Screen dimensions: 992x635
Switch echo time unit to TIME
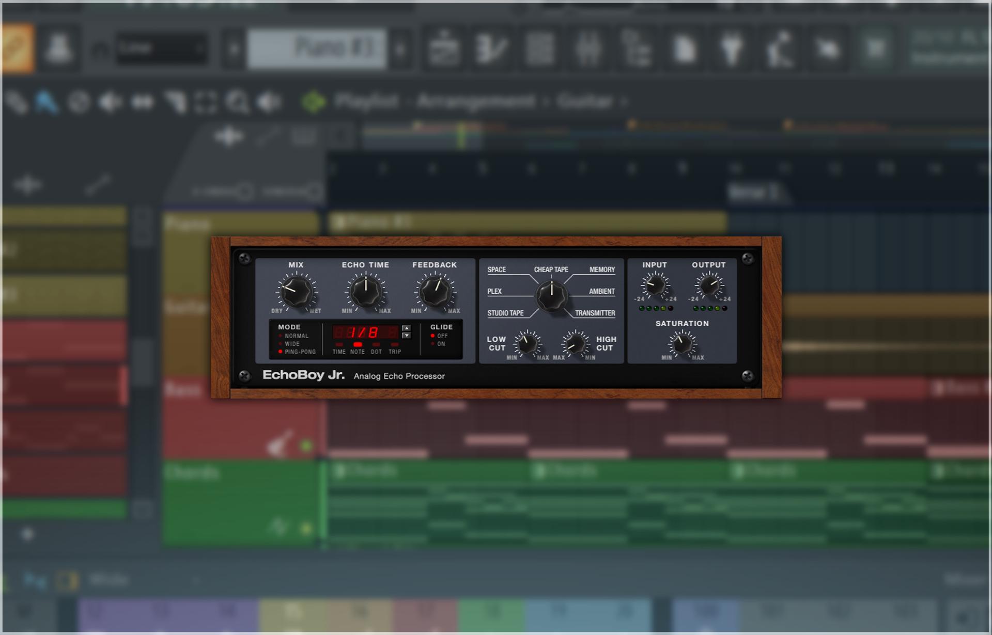339,348
